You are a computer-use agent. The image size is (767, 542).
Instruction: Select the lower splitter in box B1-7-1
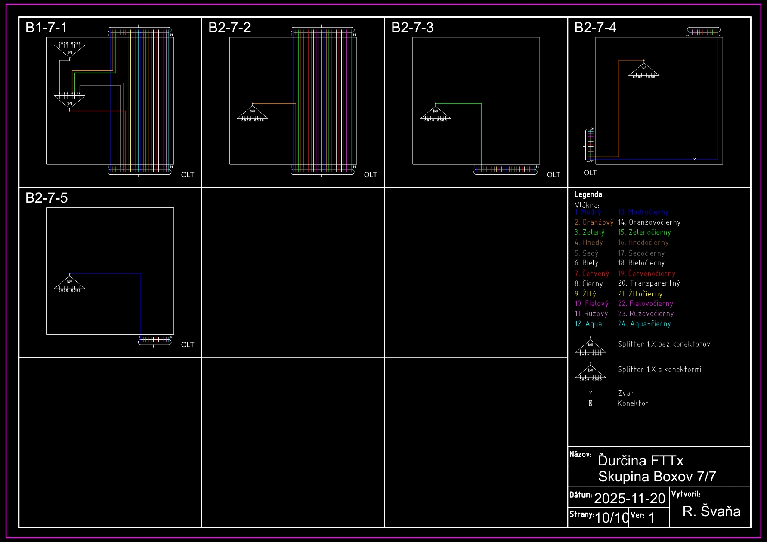coord(70,102)
